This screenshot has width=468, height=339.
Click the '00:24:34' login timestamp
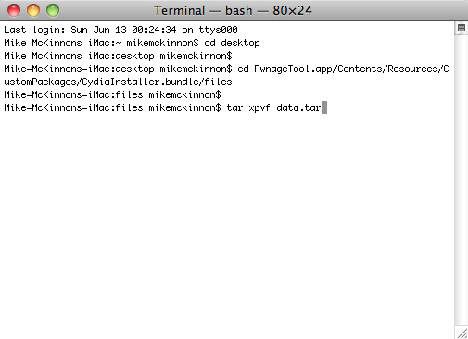coord(154,30)
